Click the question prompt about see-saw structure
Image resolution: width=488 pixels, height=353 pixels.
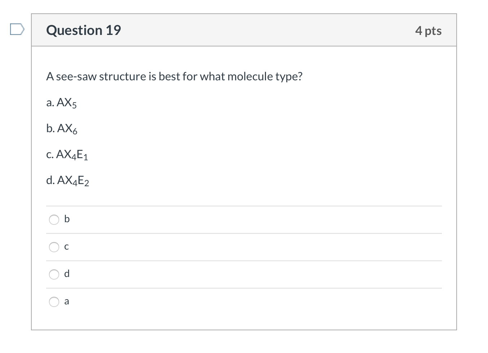click(x=174, y=76)
